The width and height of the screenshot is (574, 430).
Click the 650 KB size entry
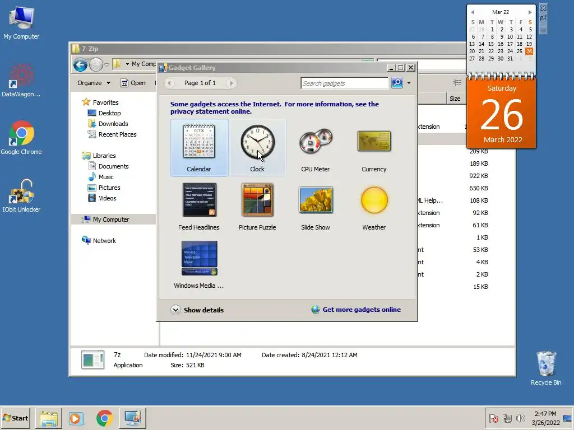tap(479, 188)
